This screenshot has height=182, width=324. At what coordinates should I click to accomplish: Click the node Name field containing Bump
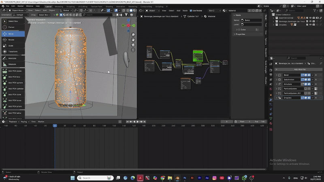tap(251, 20)
